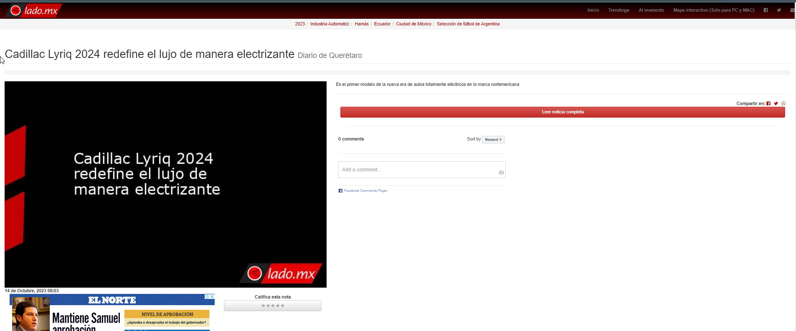This screenshot has height=331, width=796.
Task: Click the Cadillac Lyriq video thumbnail
Action: pyautogui.click(x=165, y=184)
